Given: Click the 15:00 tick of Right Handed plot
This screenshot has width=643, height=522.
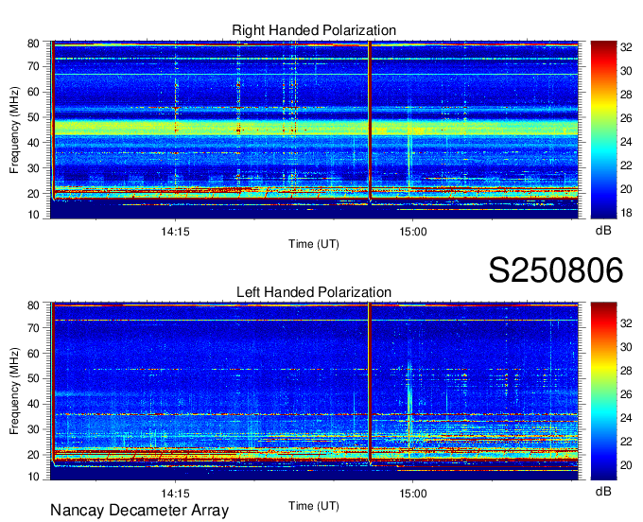Looking at the screenshot, I should (413, 232).
